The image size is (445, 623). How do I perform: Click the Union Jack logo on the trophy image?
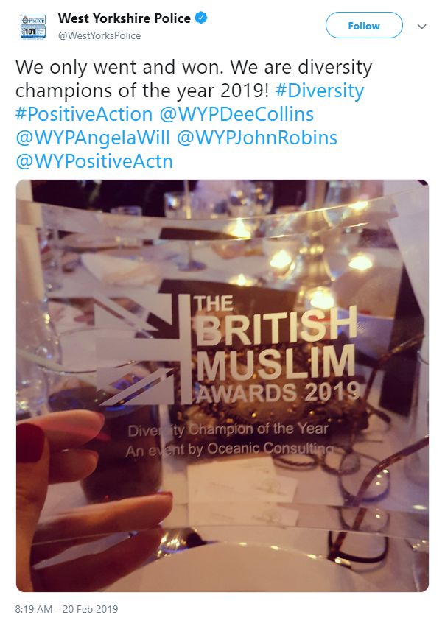click(x=143, y=350)
